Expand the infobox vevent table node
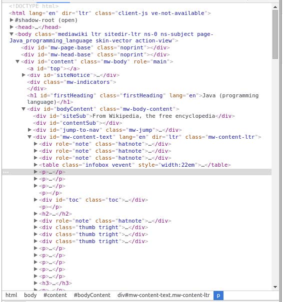283x302 pixels. [35, 165]
